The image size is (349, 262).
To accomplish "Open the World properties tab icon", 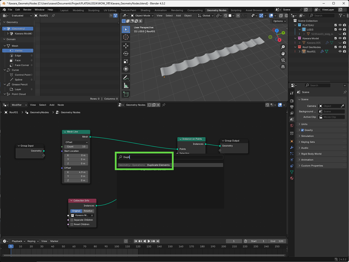I will point(292,126).
